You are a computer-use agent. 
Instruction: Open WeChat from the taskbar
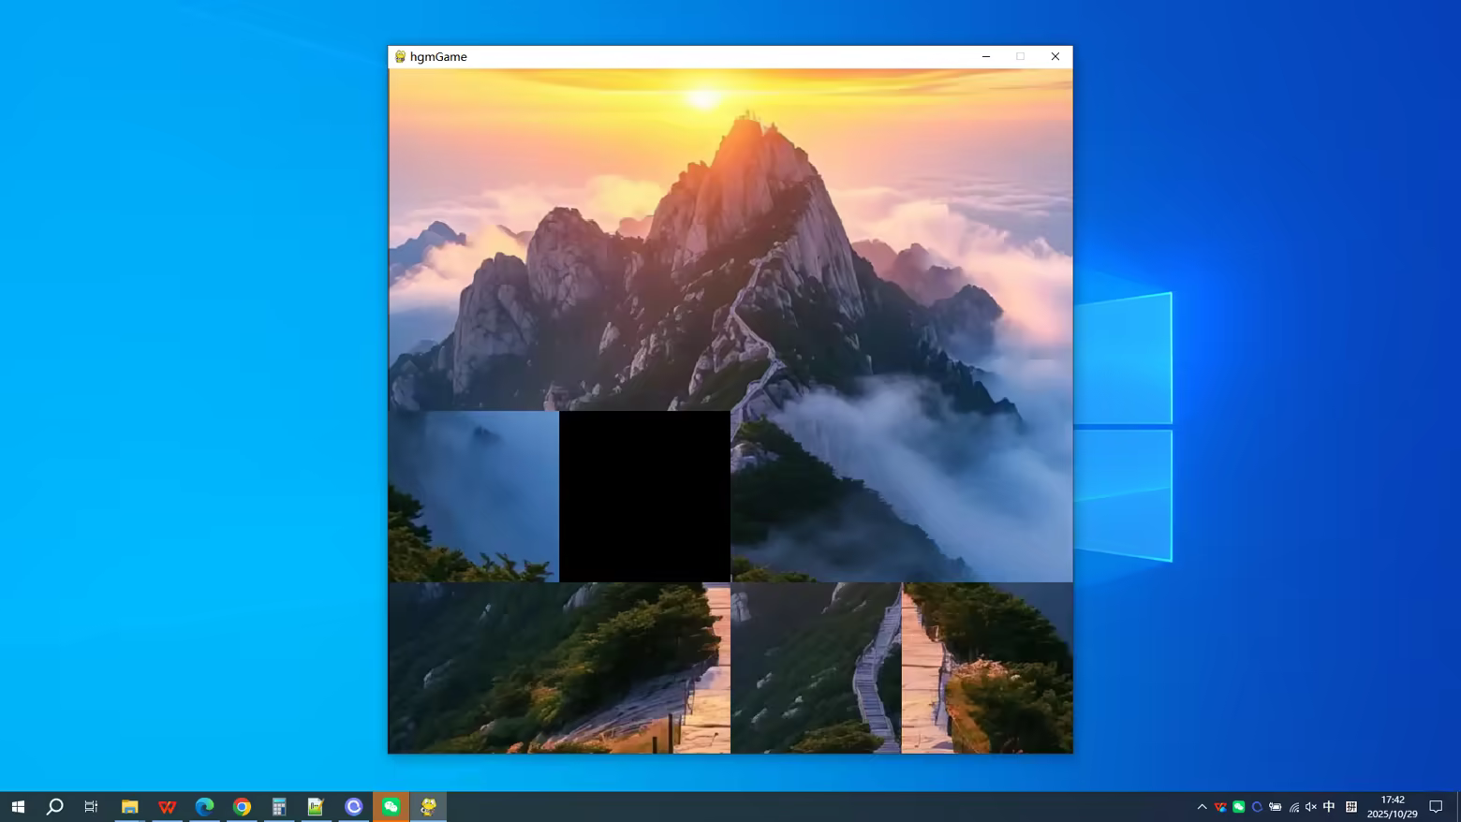coord(391,806)
